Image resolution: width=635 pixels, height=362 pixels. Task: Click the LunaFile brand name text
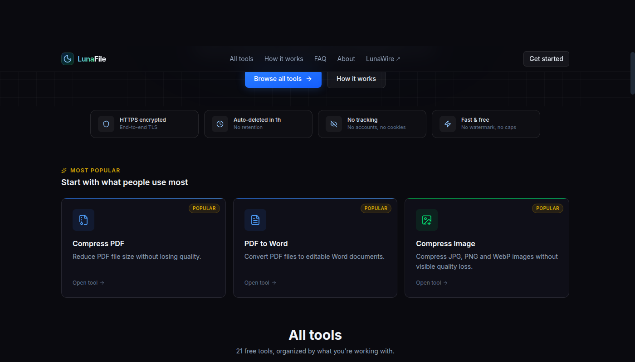[x=92, y=59]
